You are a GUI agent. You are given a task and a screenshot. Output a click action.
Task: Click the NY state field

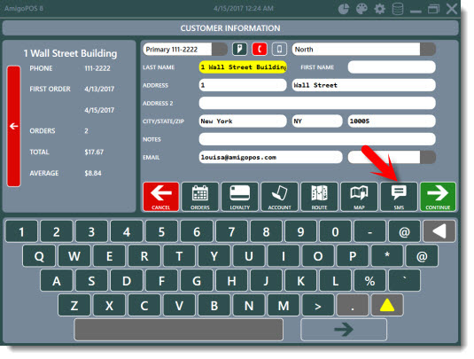[x=317, y=121]
